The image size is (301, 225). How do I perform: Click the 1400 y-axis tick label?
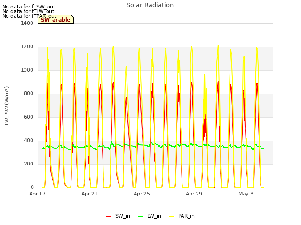coord(27,23)
